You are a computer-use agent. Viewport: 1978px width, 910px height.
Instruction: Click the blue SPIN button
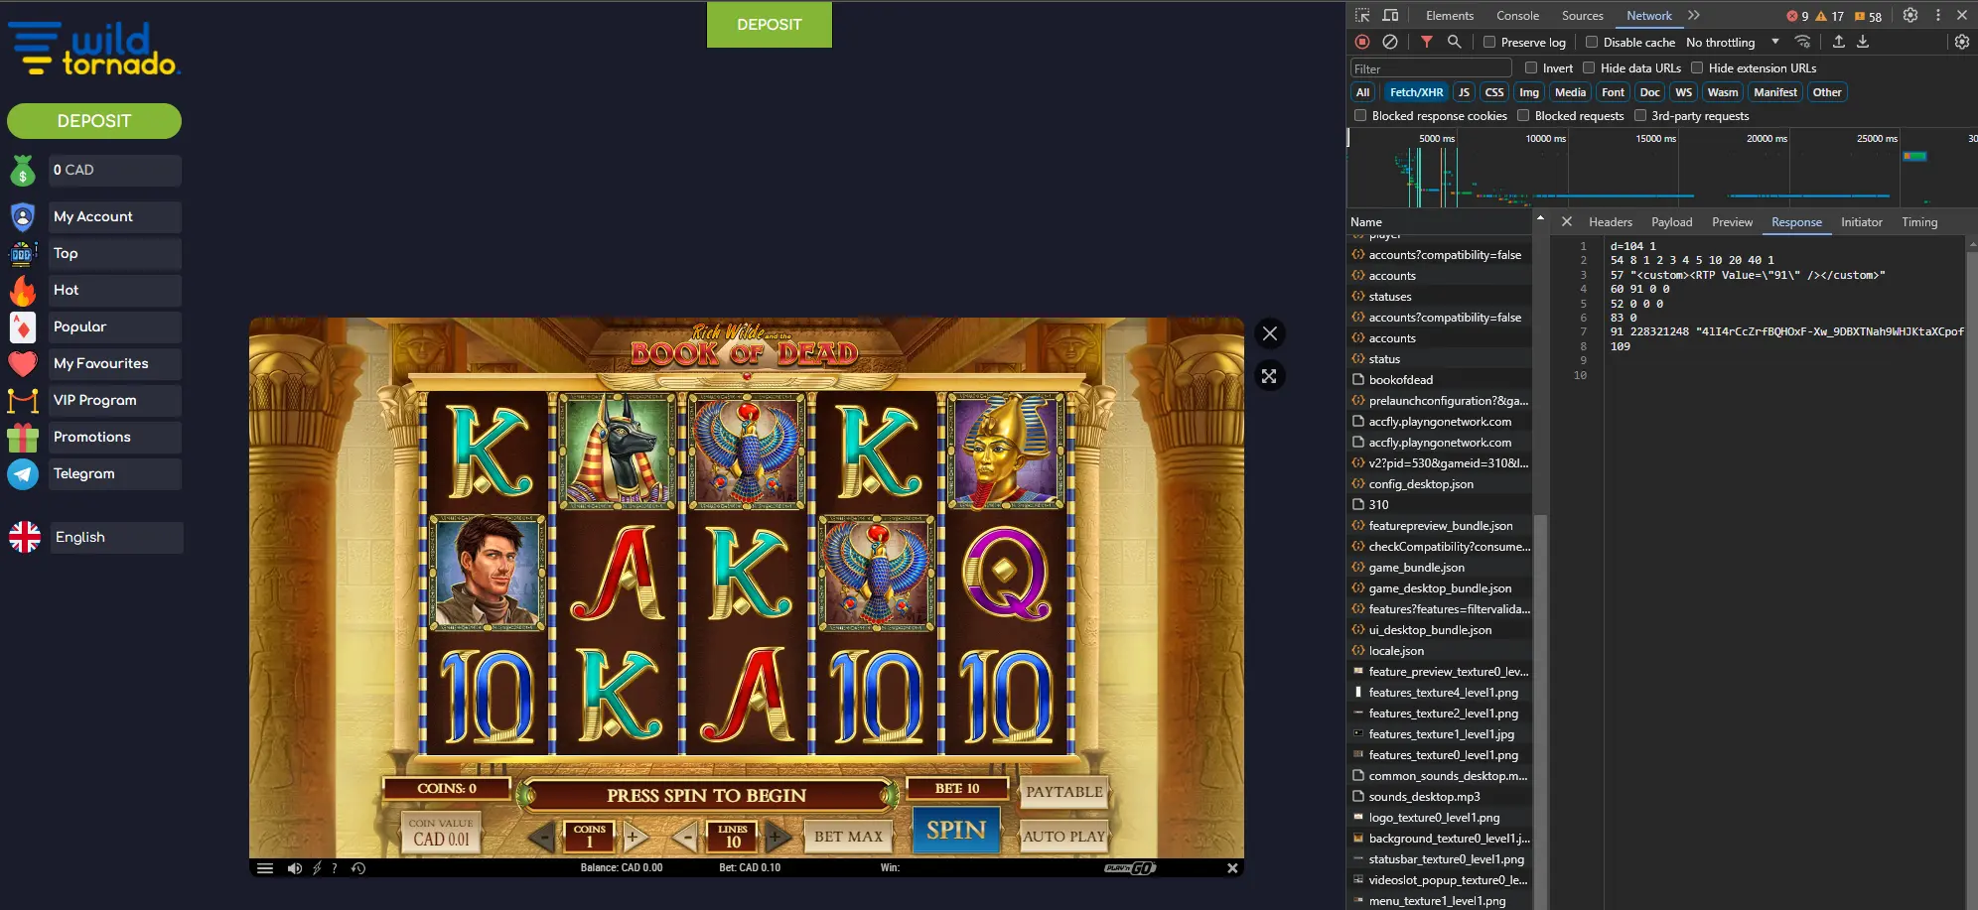pos(956,831)
